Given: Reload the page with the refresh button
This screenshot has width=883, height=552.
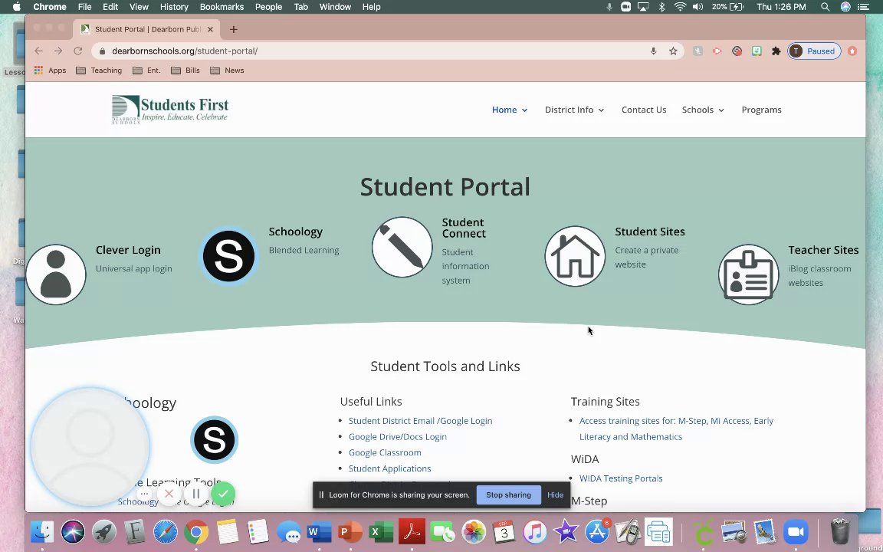Looking at the screenshot, I should [77, 51].
